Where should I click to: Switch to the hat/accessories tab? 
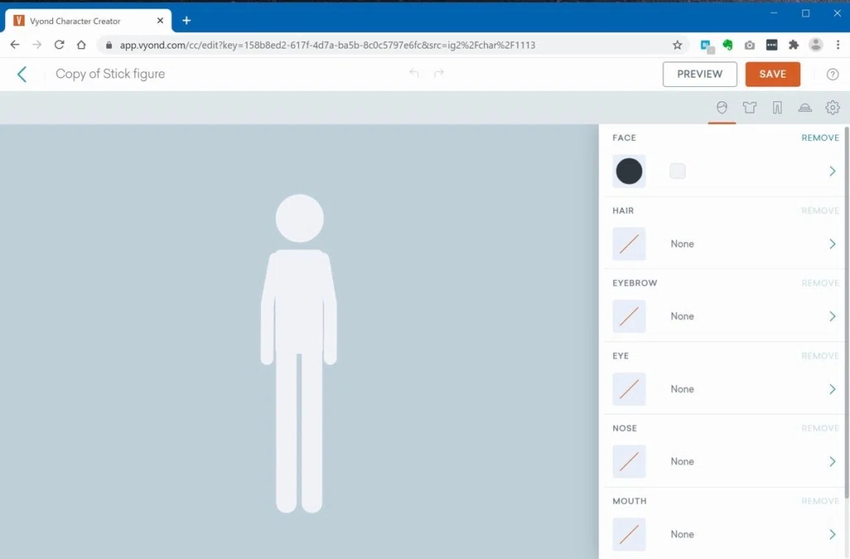(x=805, y=107)
